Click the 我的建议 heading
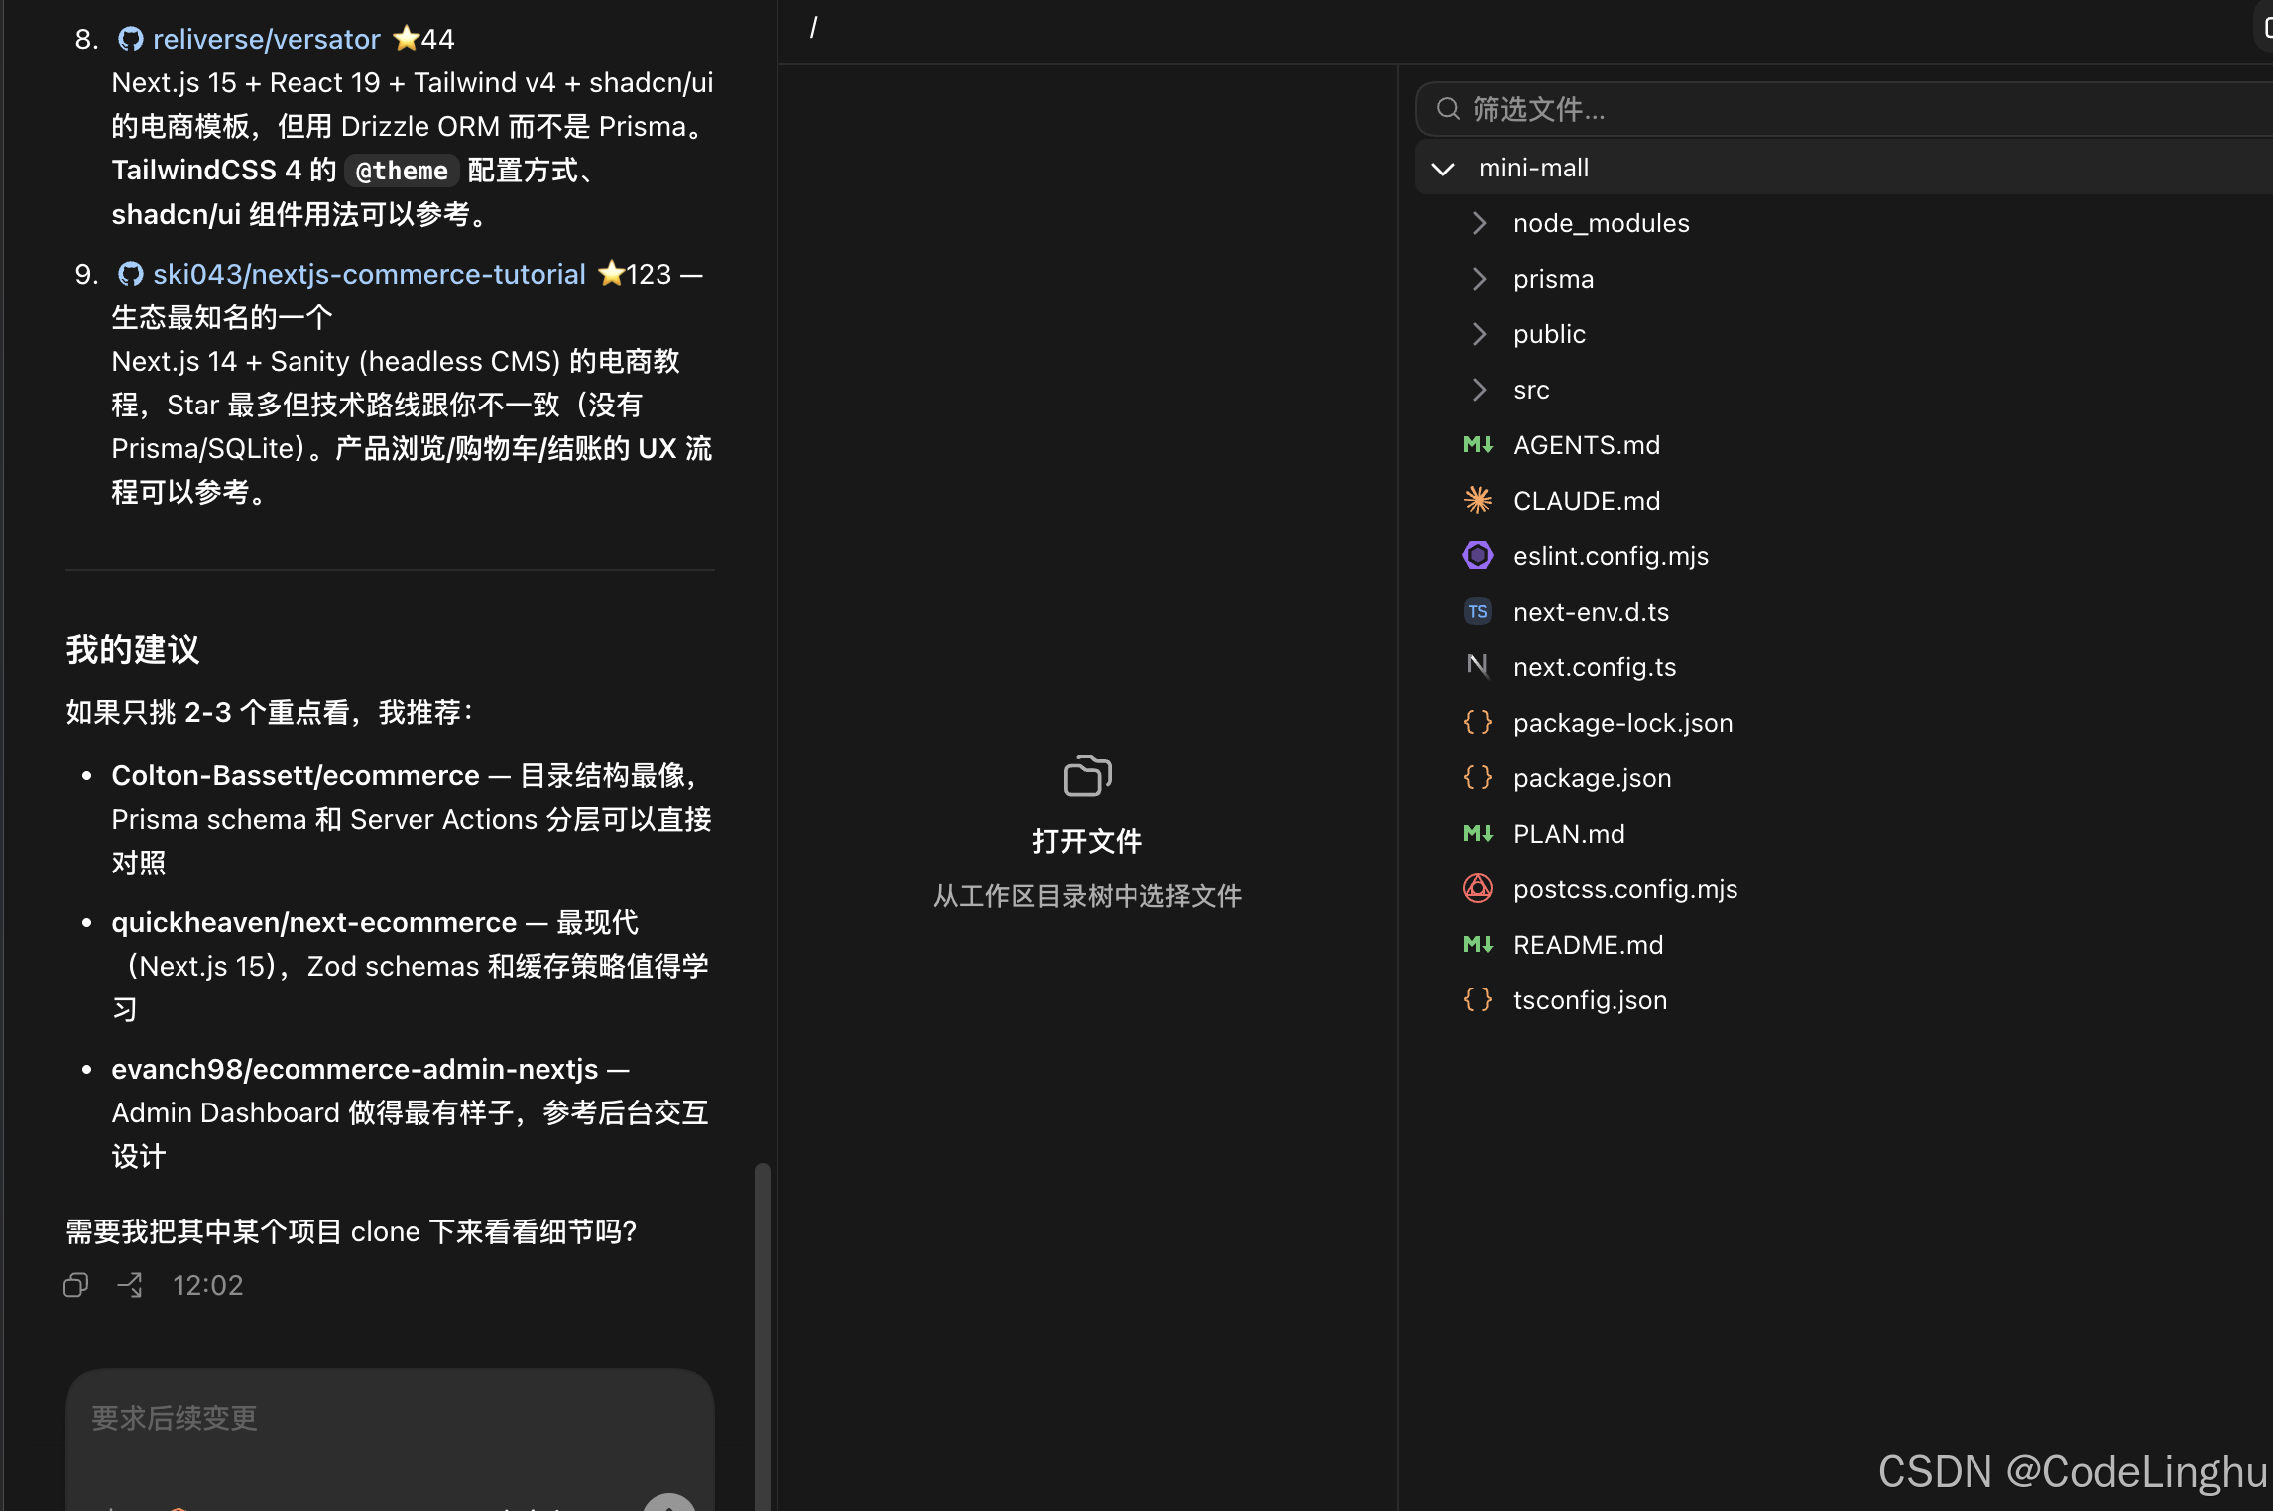 (133, 649)
